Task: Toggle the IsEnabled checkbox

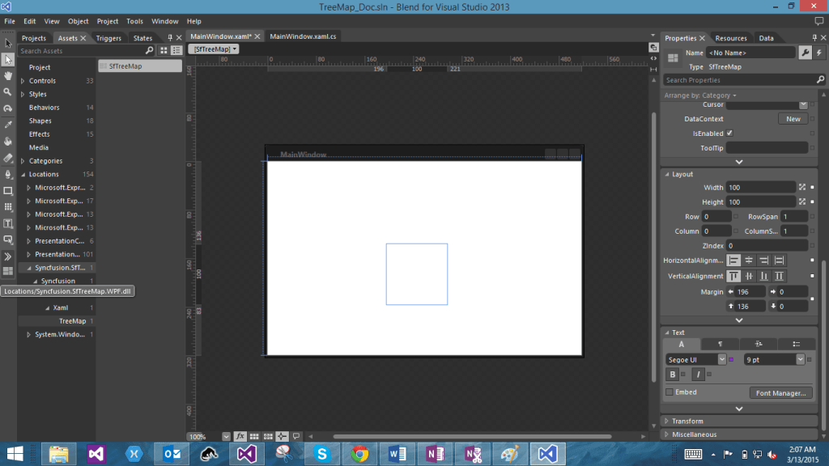Action: pyautogui.click(x=729, y=133)
